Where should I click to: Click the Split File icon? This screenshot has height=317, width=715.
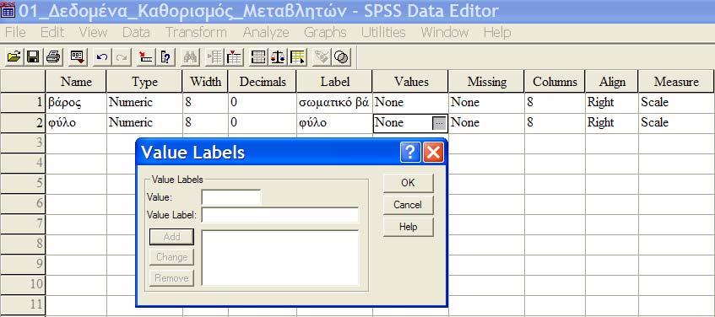258,57
